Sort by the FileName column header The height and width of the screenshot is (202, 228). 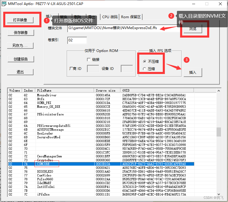click(65, 90)
